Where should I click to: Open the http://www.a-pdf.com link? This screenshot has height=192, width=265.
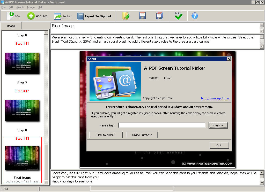(215, 98)
